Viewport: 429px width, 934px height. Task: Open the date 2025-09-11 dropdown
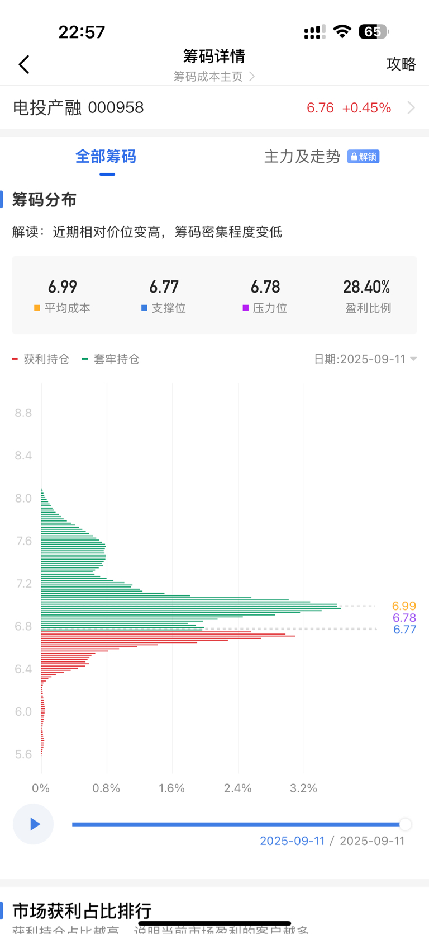365,359
